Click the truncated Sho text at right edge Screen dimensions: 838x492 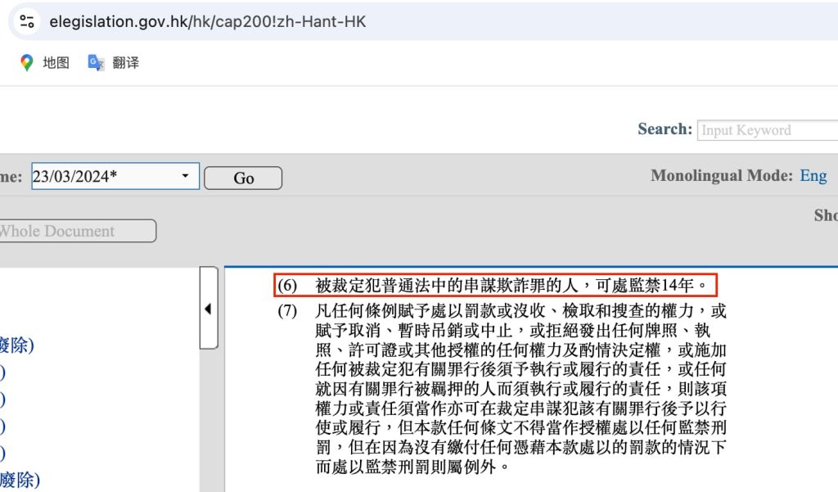click(825, 215)
